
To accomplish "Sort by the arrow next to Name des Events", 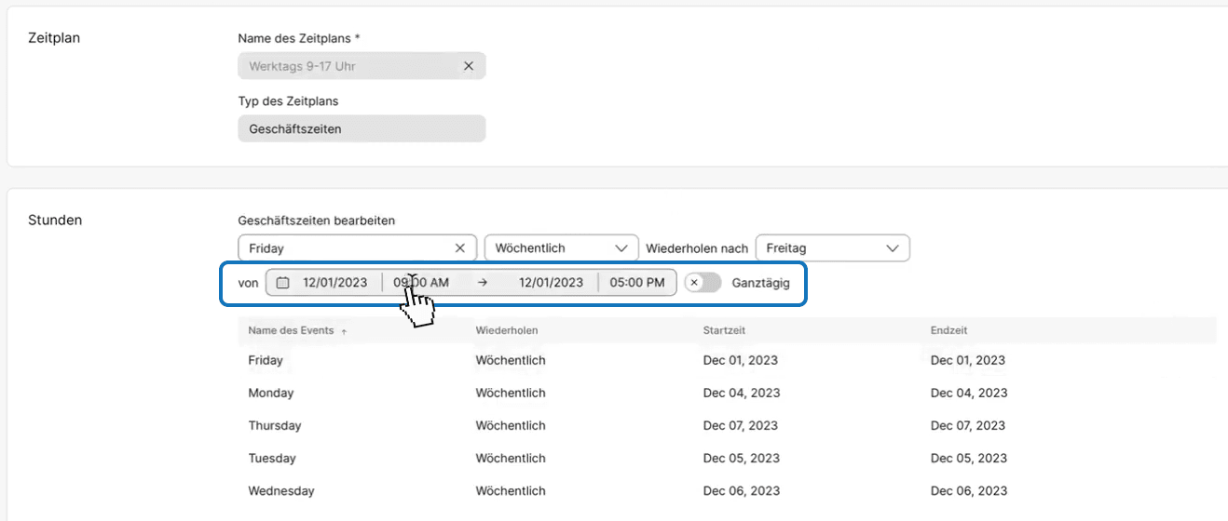I will tap(344, 331).
